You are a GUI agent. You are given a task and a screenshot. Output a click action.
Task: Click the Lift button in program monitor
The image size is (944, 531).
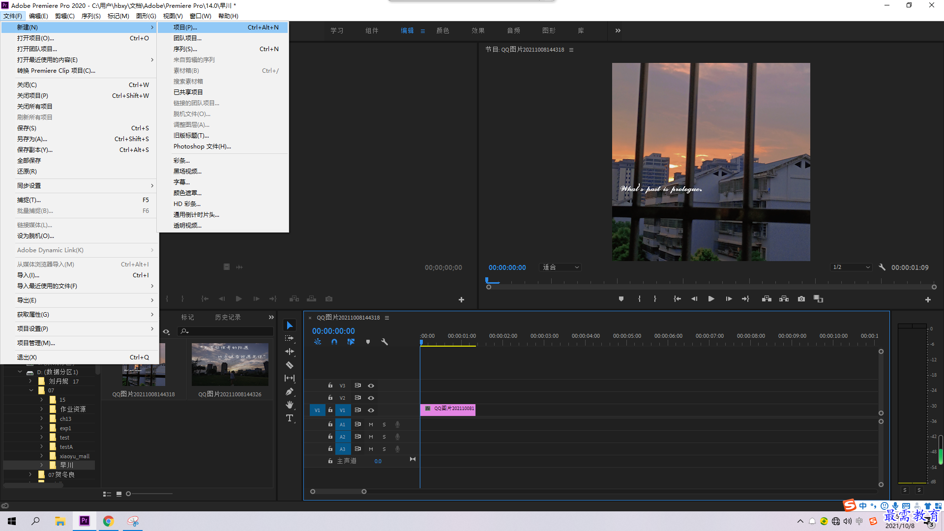[x=767, y=299]
